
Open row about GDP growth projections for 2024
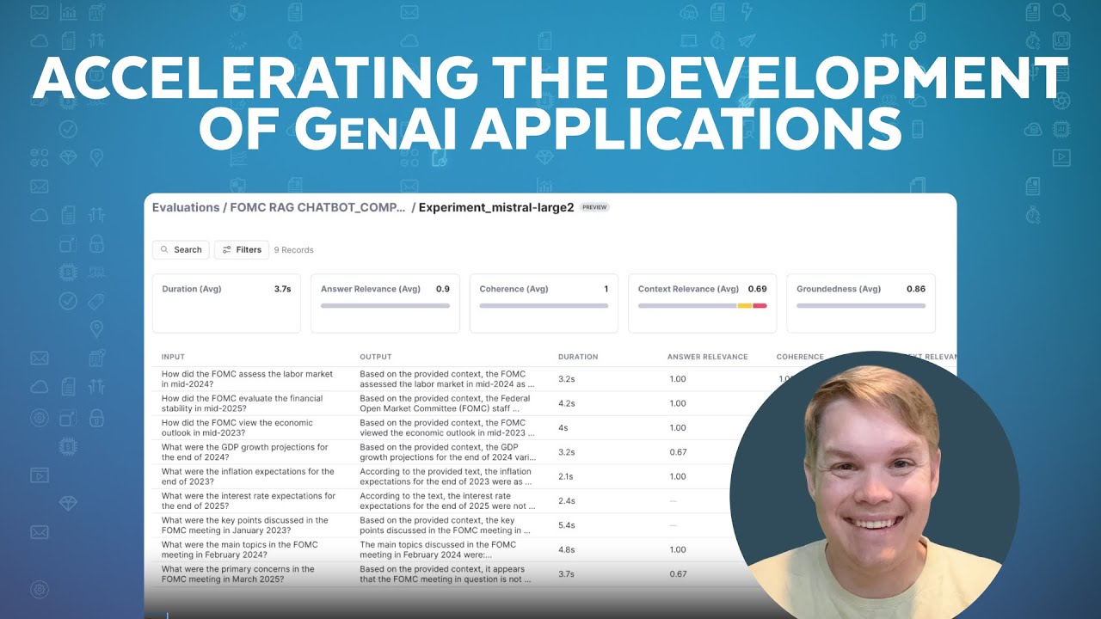pos(245,452)
